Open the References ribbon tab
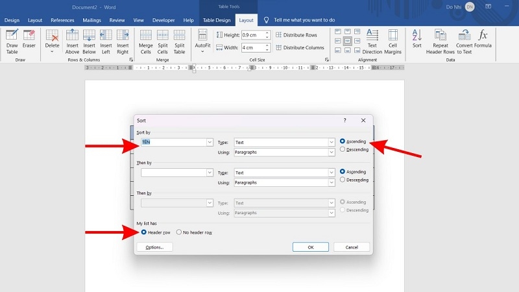Screen dimensions: 519x292 [62, 20]
